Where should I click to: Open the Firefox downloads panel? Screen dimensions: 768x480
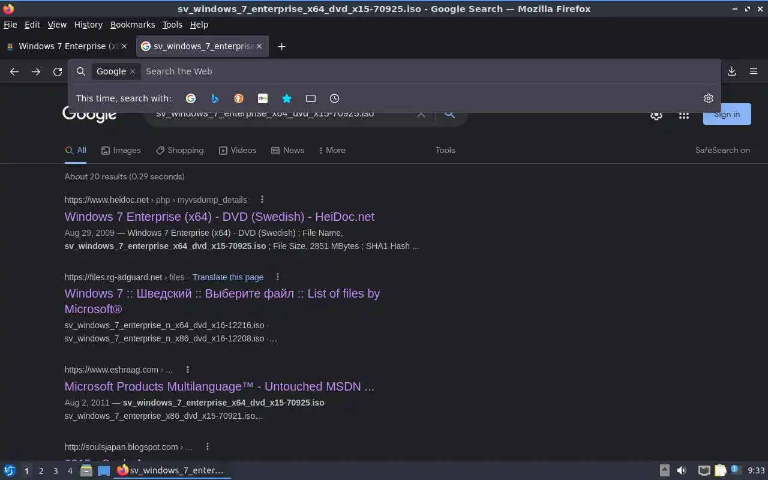tap(732, 71)
